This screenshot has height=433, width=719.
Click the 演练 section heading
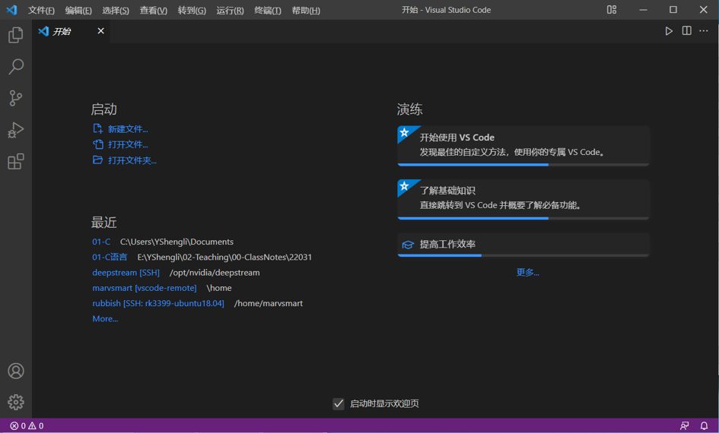[x=410, y=109]
